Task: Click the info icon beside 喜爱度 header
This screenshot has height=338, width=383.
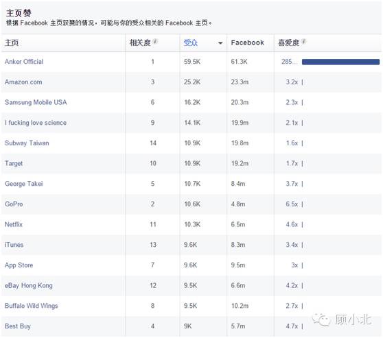Action: 303,42
